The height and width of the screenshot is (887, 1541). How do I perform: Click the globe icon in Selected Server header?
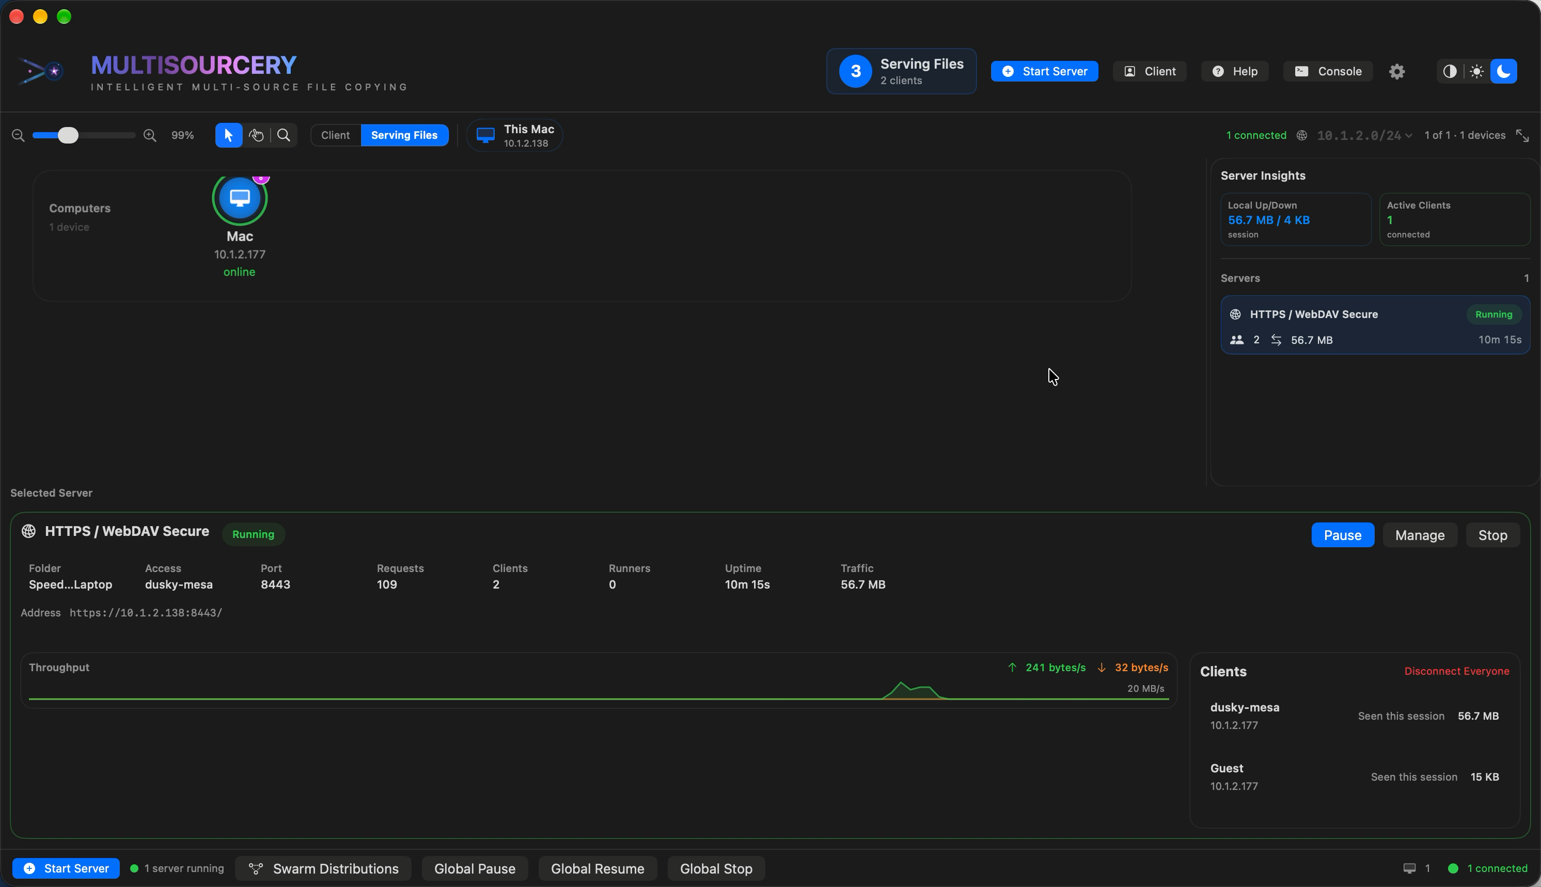28,531
